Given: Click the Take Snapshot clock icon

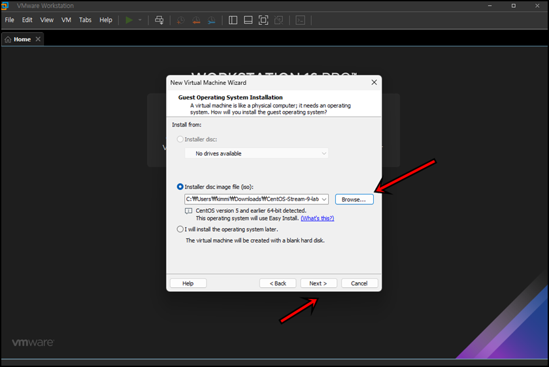Looking at the screenshot, I should (180, 20).
